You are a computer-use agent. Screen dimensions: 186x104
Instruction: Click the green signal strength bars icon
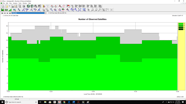10,10
